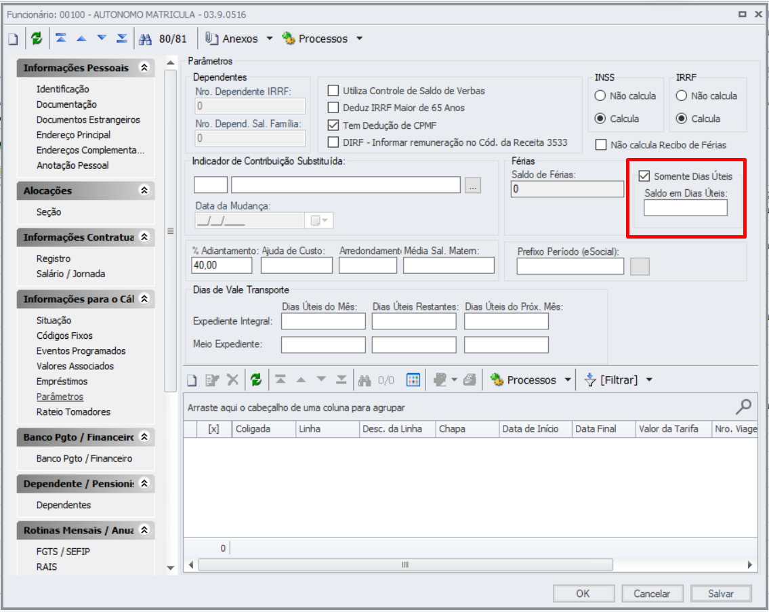Image resolution: width=769 pixels, height=612 pixels.
Task: Go to next row in grid toolbar
Action: [x=320, y=379]
